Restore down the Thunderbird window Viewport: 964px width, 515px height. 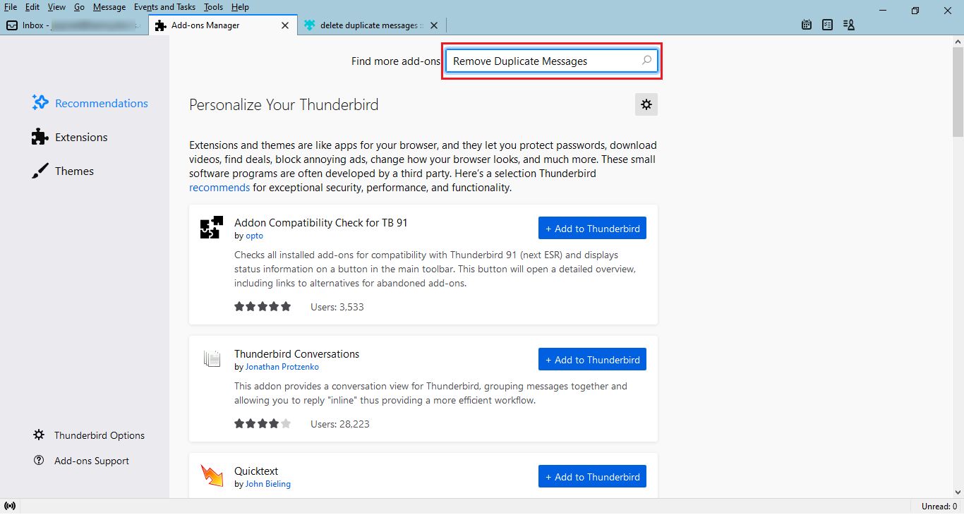[915, 10]
